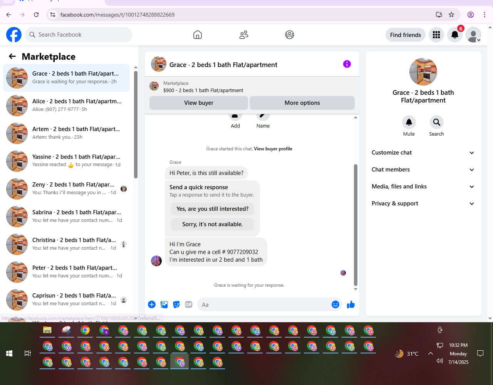
Task: Click View buyer button
Action: [x=199, y=103]
